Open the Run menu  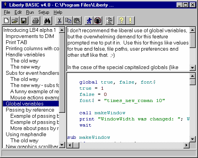point(30,12)
